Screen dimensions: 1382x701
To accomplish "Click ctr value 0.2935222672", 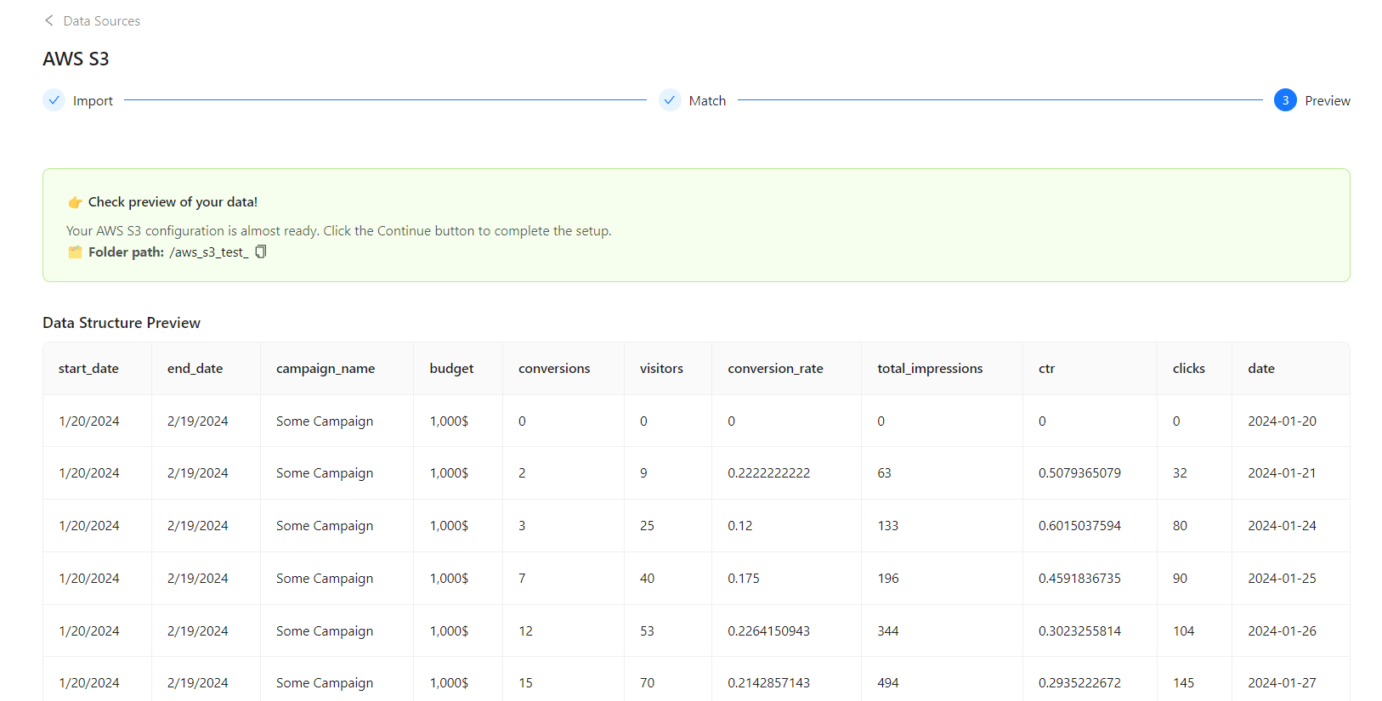I will 1079,683.
